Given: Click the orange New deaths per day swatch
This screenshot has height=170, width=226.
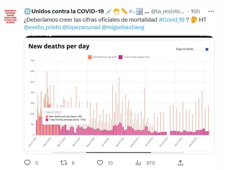Looking at the screenshot, I should point(90,57).
